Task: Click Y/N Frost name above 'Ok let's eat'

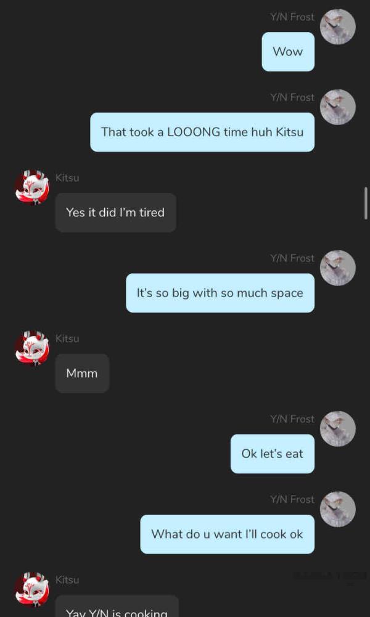Action: click(x=292, y=419)
